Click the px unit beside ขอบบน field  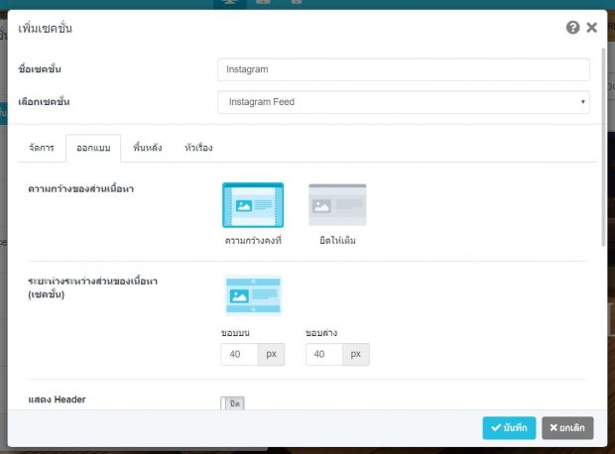271,355
